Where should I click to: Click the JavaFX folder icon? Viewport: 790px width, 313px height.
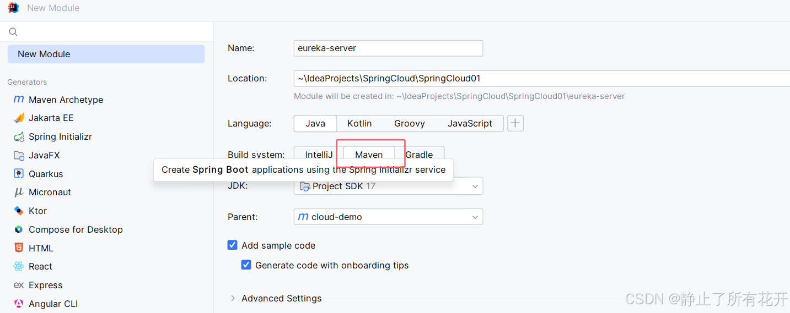(x=19, y=155)
